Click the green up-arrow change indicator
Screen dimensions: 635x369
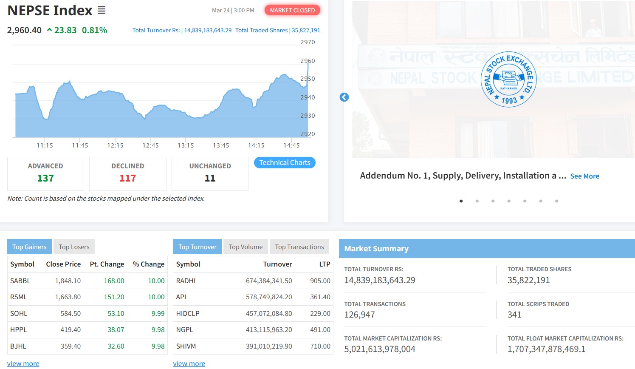tap(50, 30)
